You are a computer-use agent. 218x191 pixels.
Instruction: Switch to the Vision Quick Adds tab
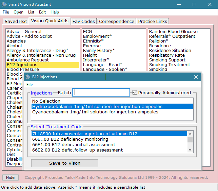50,21
